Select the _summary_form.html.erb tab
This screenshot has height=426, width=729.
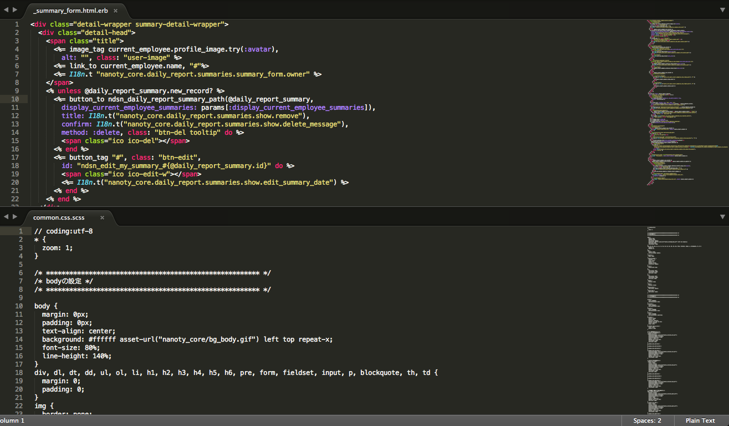point(70,11)
